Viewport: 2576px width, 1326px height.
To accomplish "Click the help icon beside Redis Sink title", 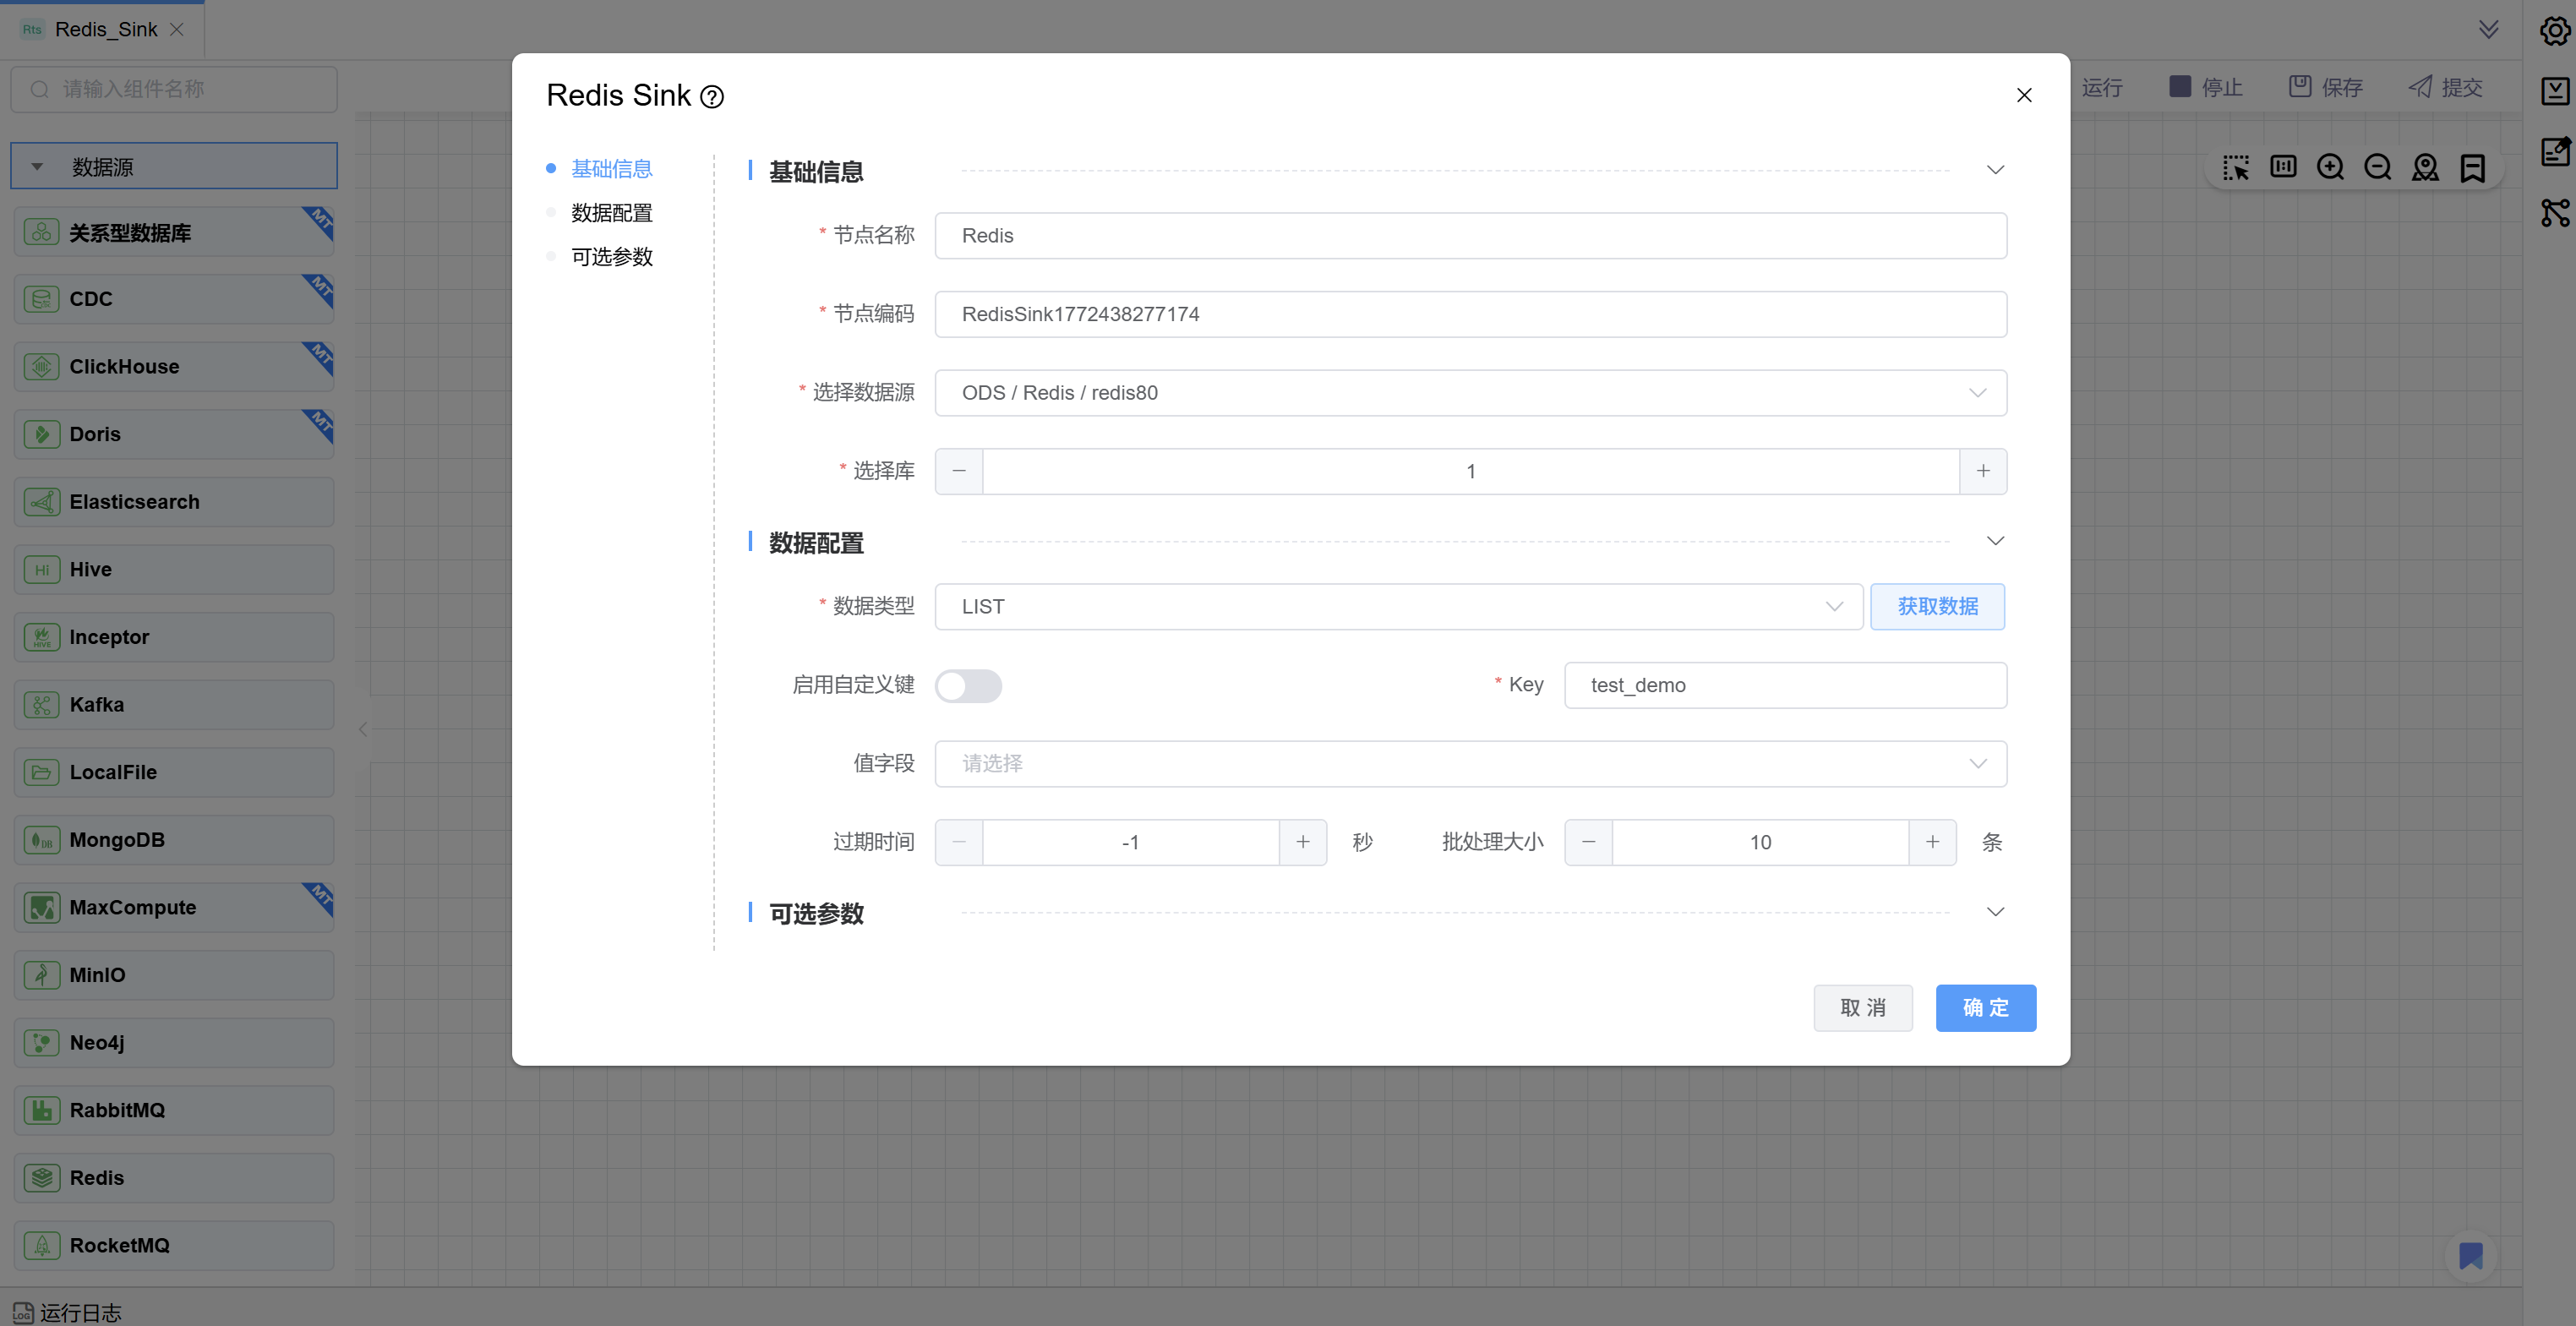I will [711, 97].
